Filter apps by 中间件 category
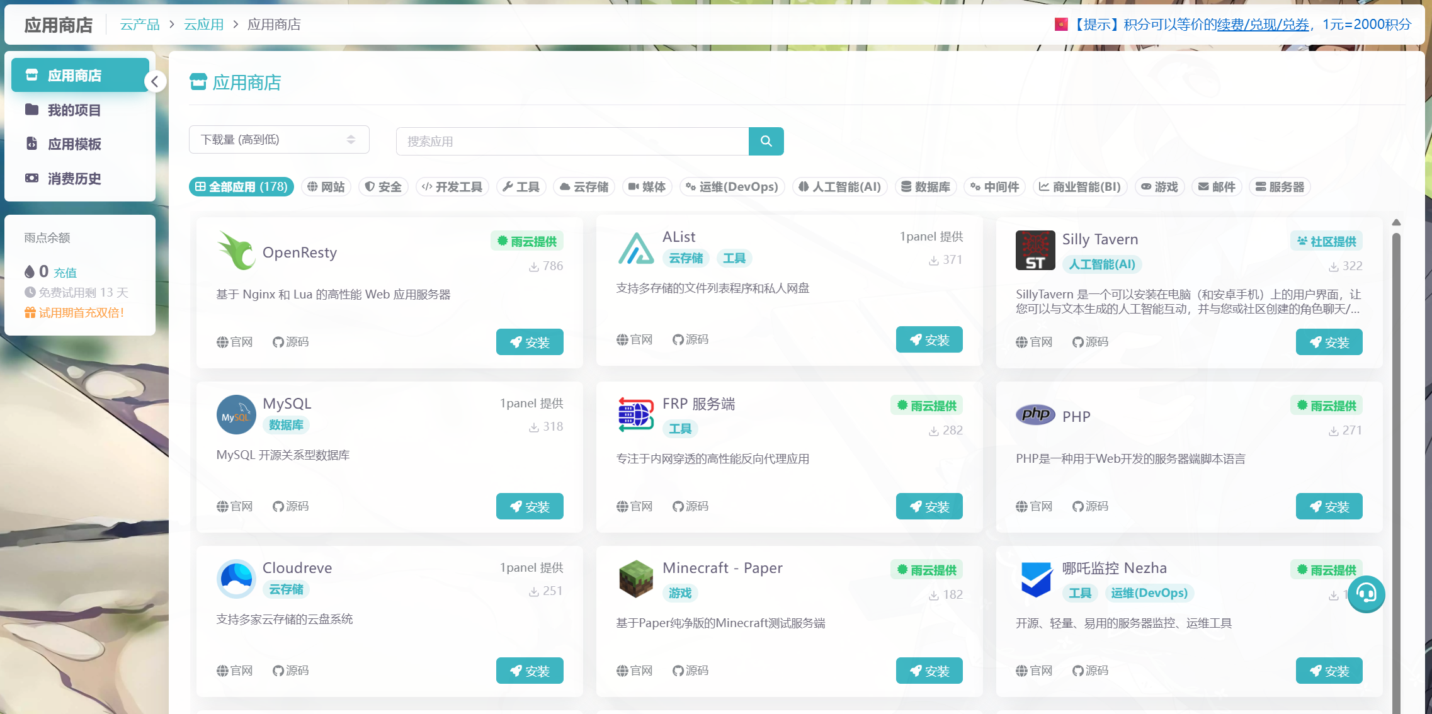 coord(995,187)
